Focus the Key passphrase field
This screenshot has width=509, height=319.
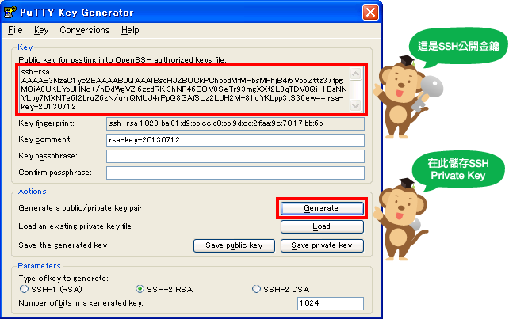point(235,156)
